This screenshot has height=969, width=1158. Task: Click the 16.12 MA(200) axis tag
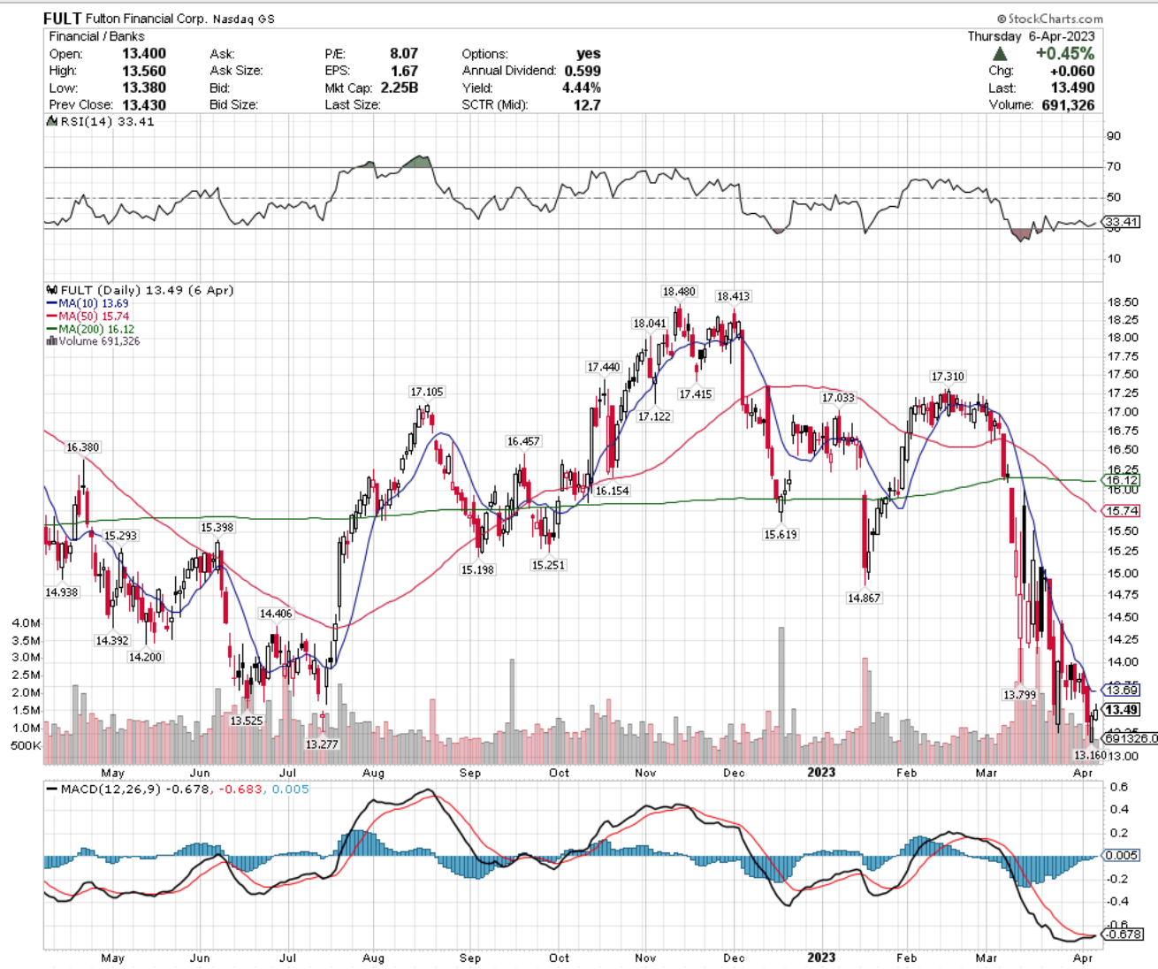tap(1123, 480)
